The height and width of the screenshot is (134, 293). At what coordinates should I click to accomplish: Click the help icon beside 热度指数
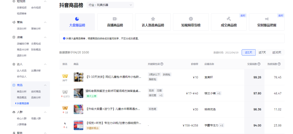[279, 64]
